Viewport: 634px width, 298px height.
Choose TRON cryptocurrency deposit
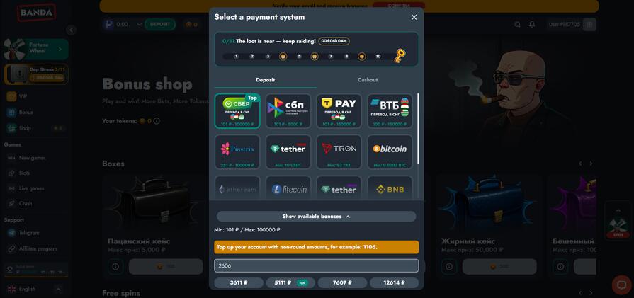[339, 151]
